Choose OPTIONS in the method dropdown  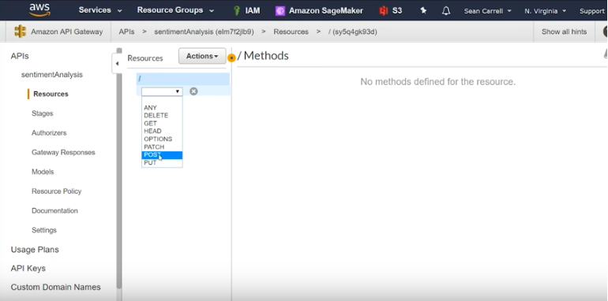[x=162, y=139]
